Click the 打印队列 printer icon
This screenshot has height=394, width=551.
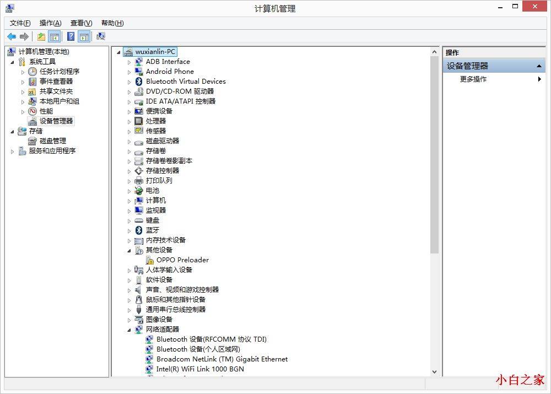point(139,181)
